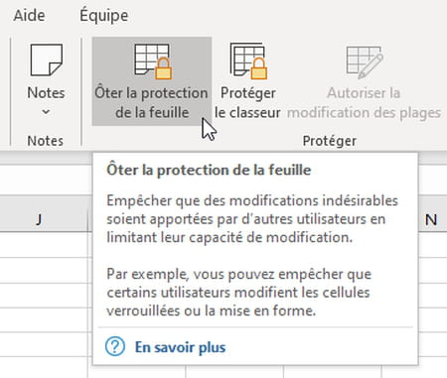Expand the Notes dropdown chevron
This screenshot has height=378, width=447.
[x=46, y=112]
